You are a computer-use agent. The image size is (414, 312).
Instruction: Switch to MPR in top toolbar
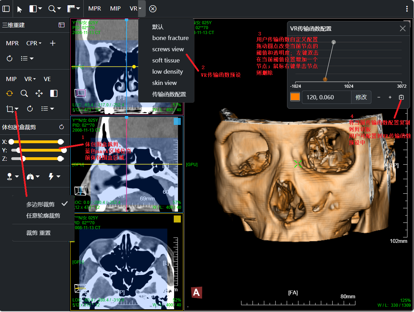pos(95,9)
